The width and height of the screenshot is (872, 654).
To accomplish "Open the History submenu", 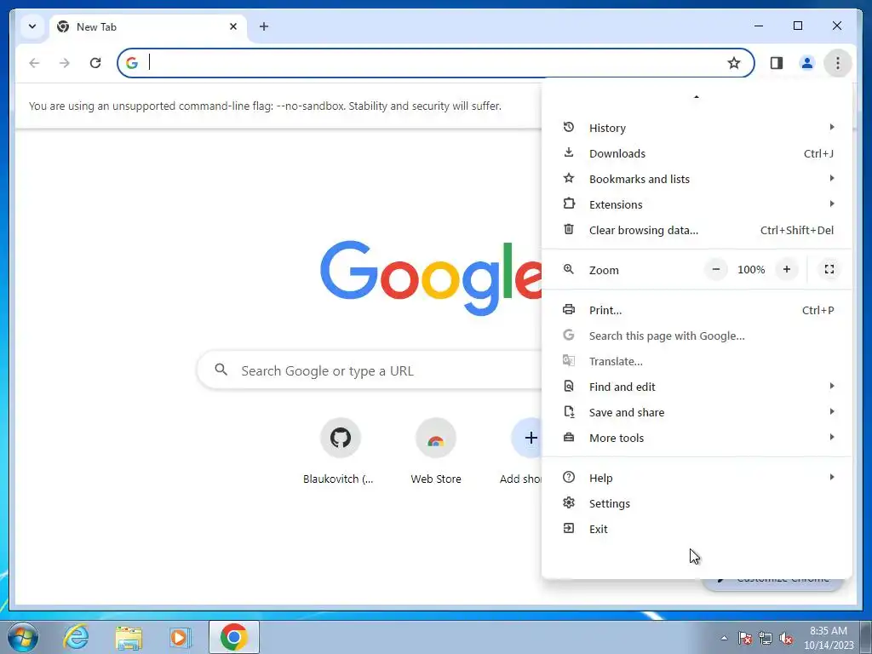I will click(697, 128).
